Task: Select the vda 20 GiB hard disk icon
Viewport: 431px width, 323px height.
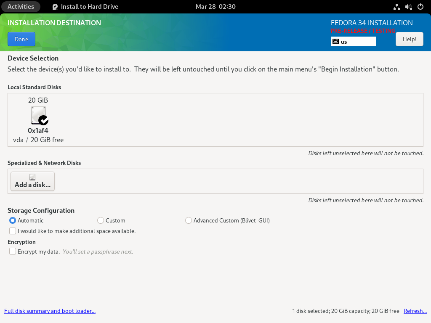Action: click(x=38, y=115)
